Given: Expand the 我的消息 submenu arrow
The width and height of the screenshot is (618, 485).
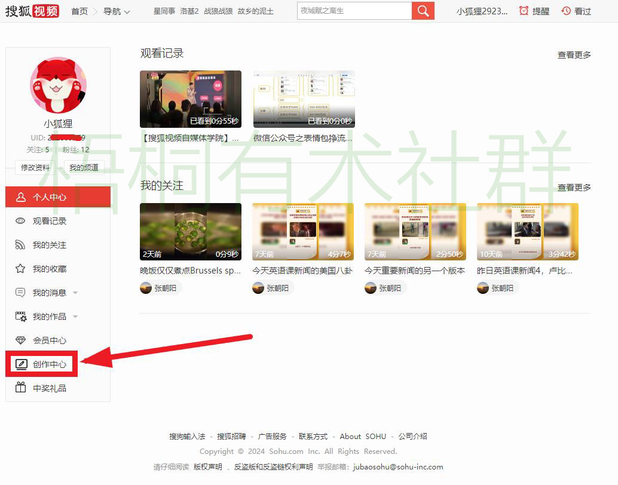Looking at the screenshot, I should 75,293.
